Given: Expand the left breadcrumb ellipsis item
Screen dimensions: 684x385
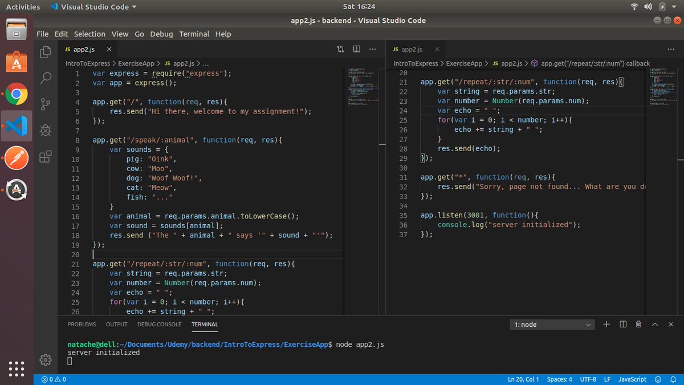Looking at the screenshot, I should coord(205,63).
